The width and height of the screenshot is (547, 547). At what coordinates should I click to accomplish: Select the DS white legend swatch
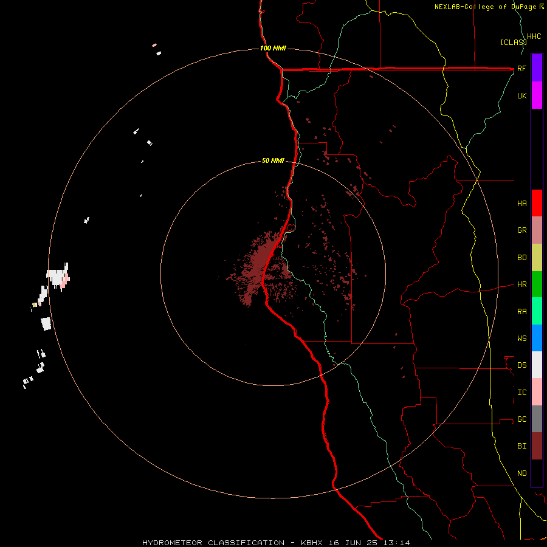pos(537,365)
